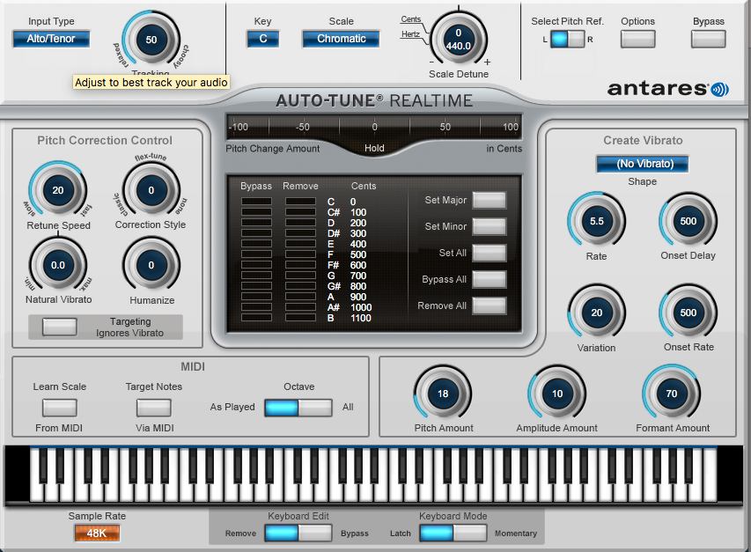Click the Cents label beside Scale Detune

tap(411, 19)
